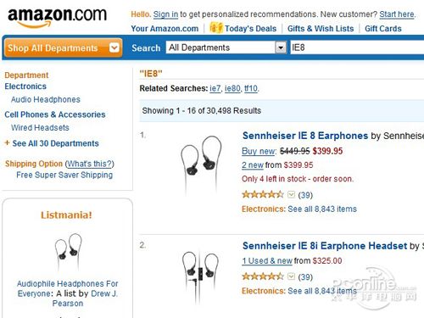Open the IE 8i Earphone Headset product image
Screen dimensions: 424x318
[x=200, y=277]
